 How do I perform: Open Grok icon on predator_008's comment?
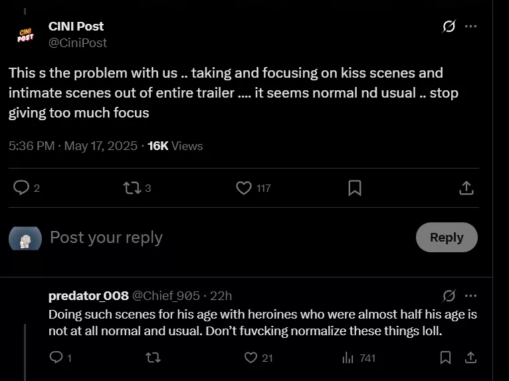[x=449, y=295]
